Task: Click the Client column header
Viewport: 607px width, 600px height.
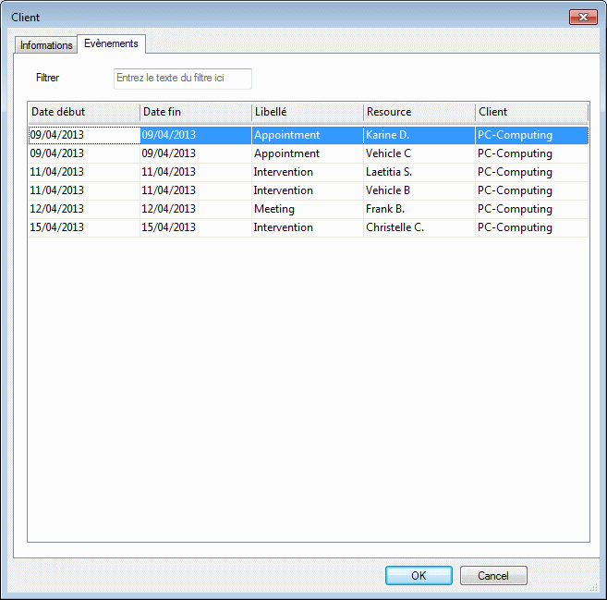Action: (x=531, y=112)
